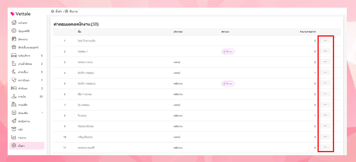The image size is (356, 162).
Task: Click ประเภท type column header
Action: [178, 32]
